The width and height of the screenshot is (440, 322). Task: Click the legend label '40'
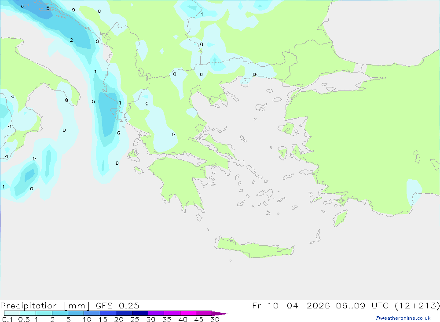tap(183, 319)
